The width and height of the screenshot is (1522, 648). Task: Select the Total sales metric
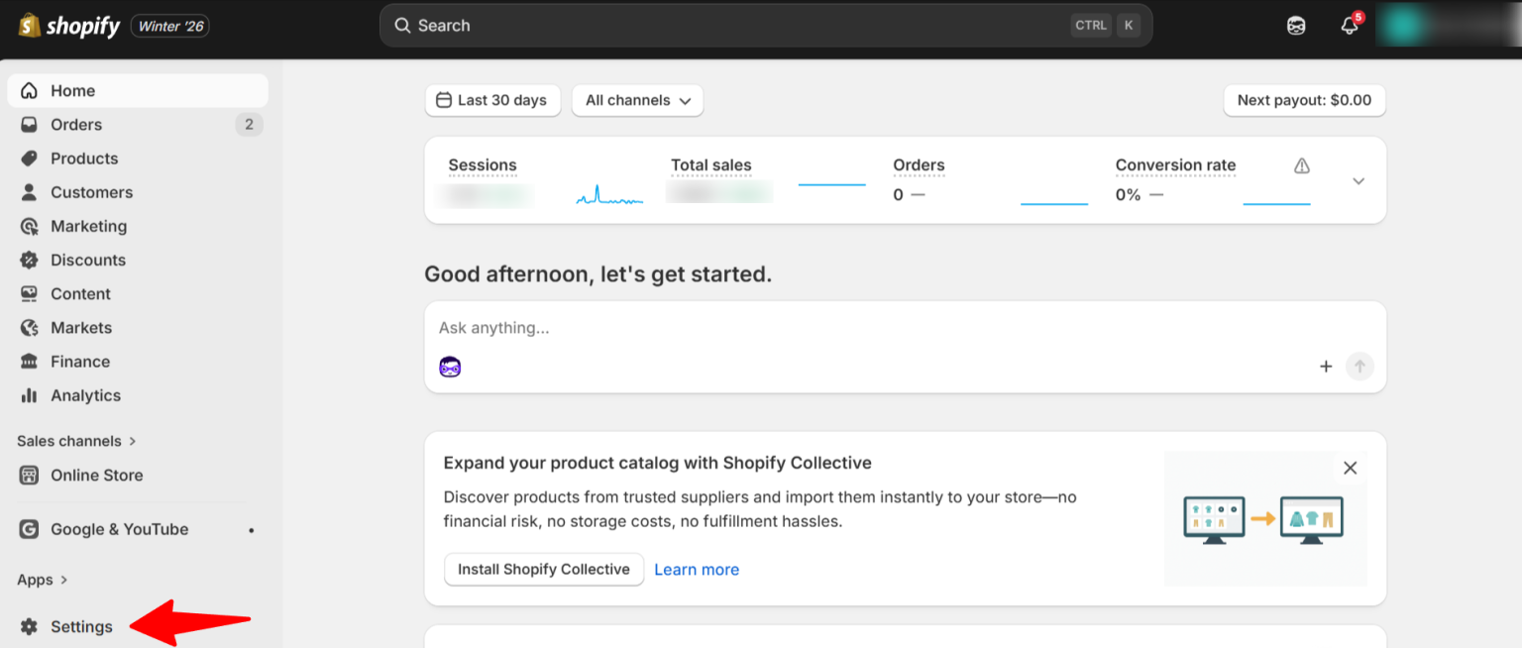pos(711,165)
